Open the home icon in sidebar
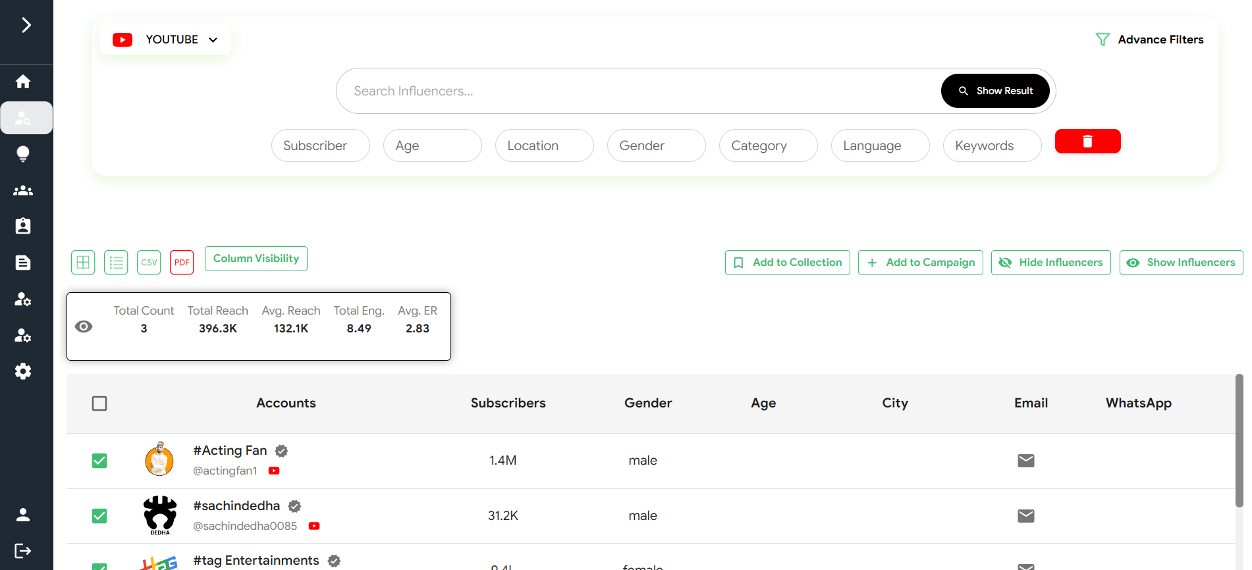This screenshot has height=570, width=1252. 23,82
